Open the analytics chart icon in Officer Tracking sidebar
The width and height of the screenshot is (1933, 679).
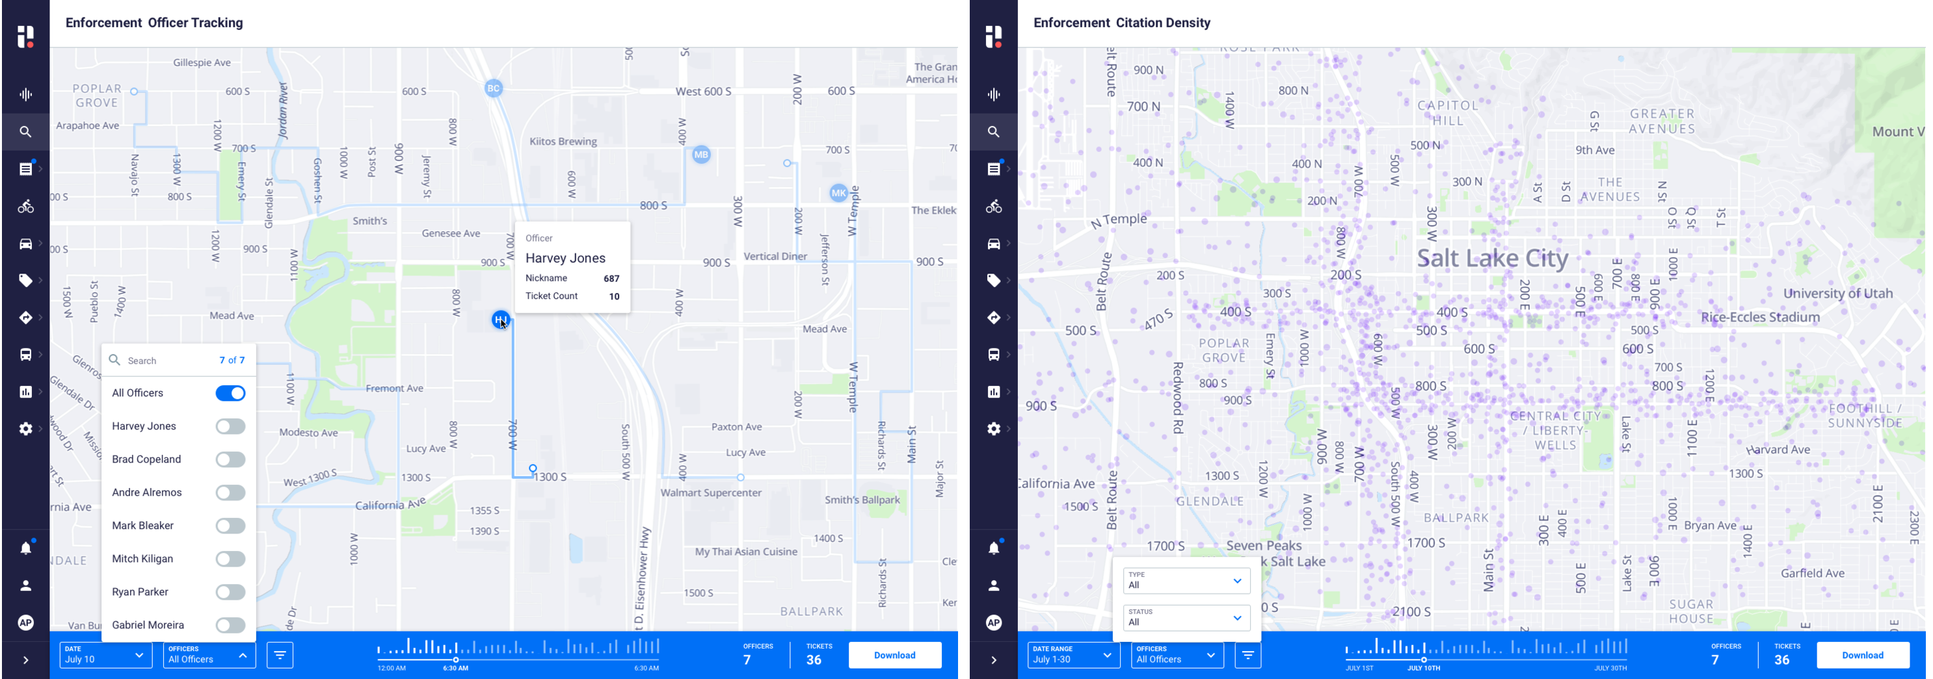click(x=25, y=392)
